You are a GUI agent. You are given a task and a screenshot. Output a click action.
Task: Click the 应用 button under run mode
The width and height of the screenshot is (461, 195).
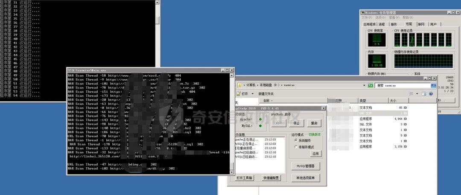[x=315, y=154]
